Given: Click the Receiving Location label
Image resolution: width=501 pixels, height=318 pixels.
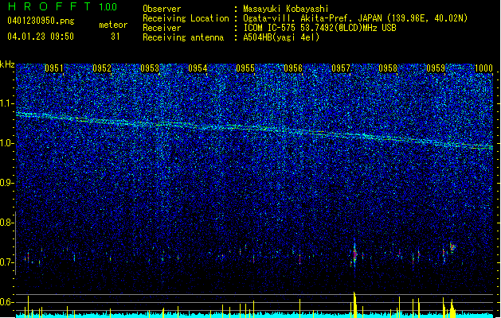Looking at the screenshot, I should (x=186, y=18).
